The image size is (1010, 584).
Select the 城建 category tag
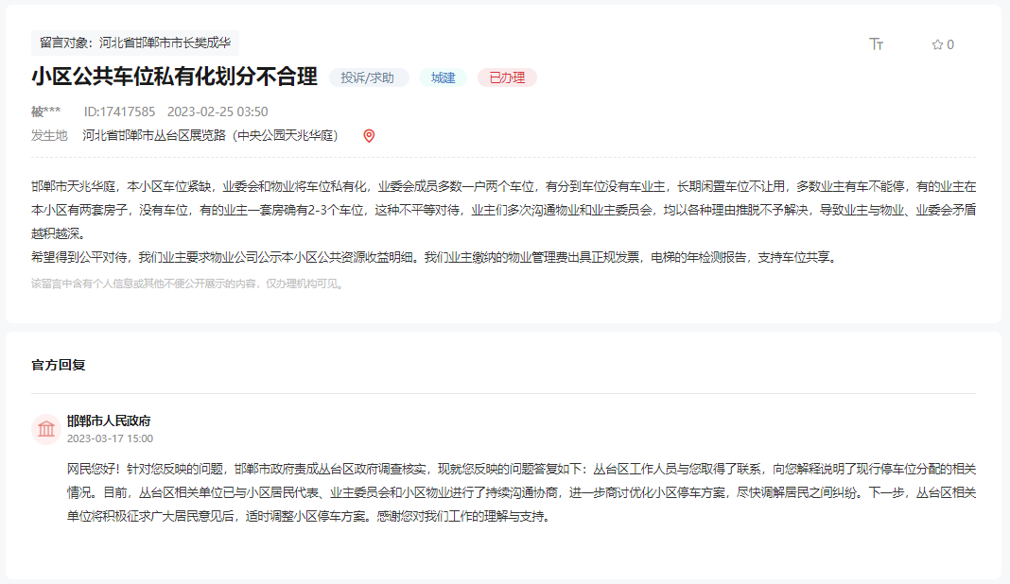click(x=444, y=77)
